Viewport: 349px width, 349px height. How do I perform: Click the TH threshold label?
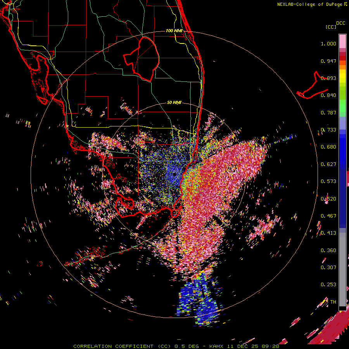(x=333, y=302)
